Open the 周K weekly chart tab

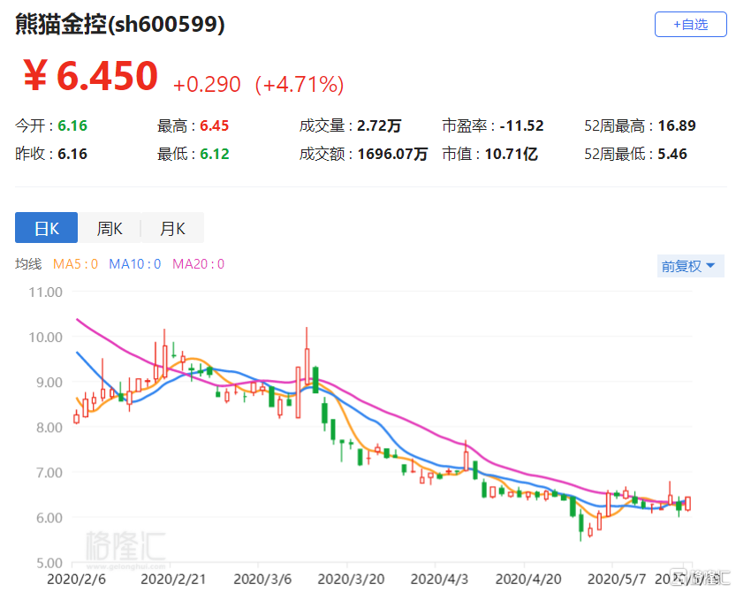[110, 228]
